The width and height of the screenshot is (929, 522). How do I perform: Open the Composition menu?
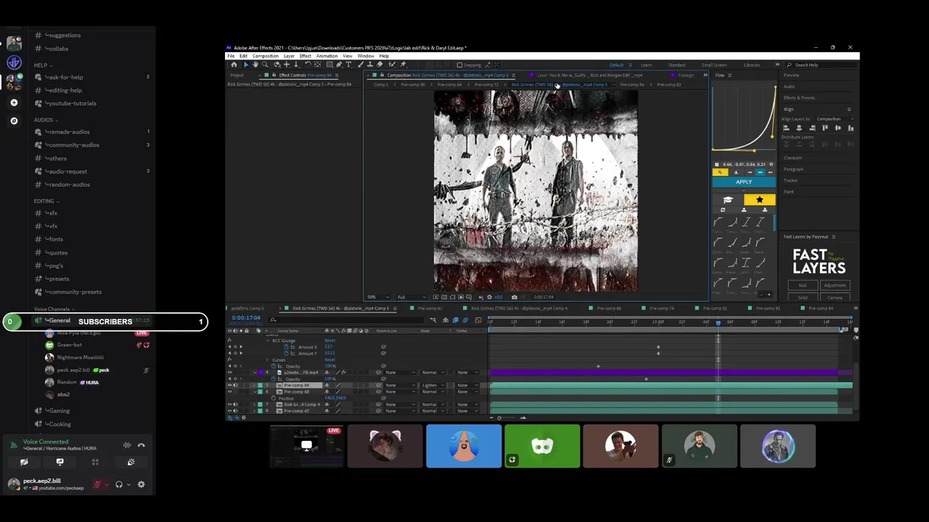click(265, 56)
